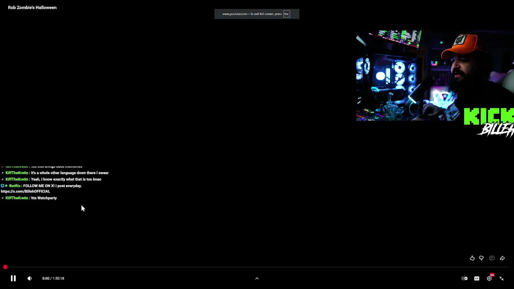The image size is (514, 289).
Task: Toggle the autoplay switch
Action: pyautogui.click(x=464, y=278)
